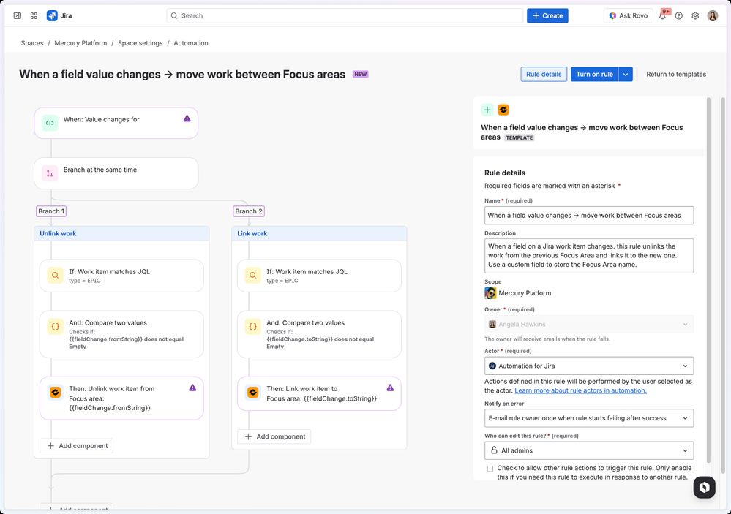The width and height of the screenshot is (731, 514).
Task: Go to Space settings breadcrumb
Action: [140, 43]
